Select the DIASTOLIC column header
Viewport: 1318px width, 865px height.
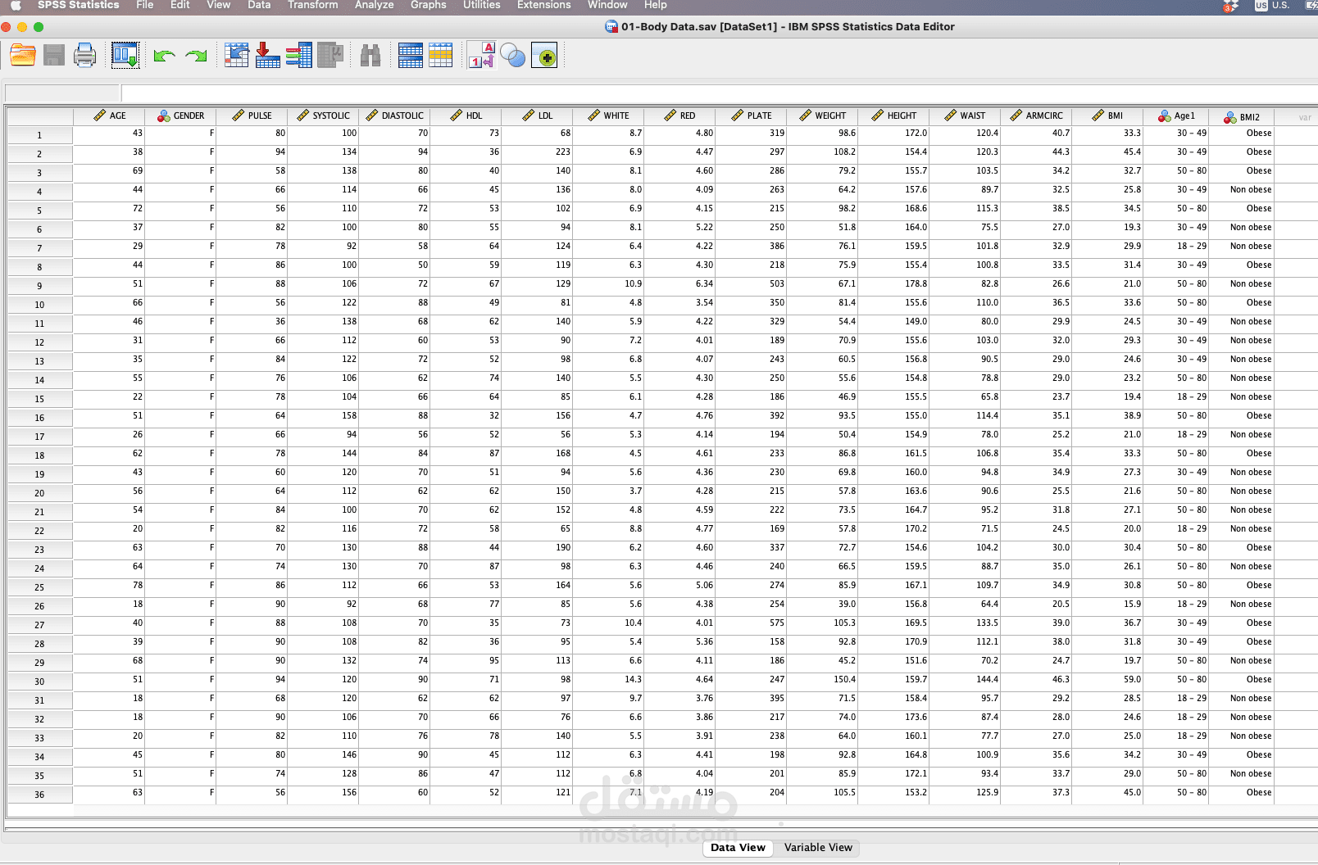(394, 115)
